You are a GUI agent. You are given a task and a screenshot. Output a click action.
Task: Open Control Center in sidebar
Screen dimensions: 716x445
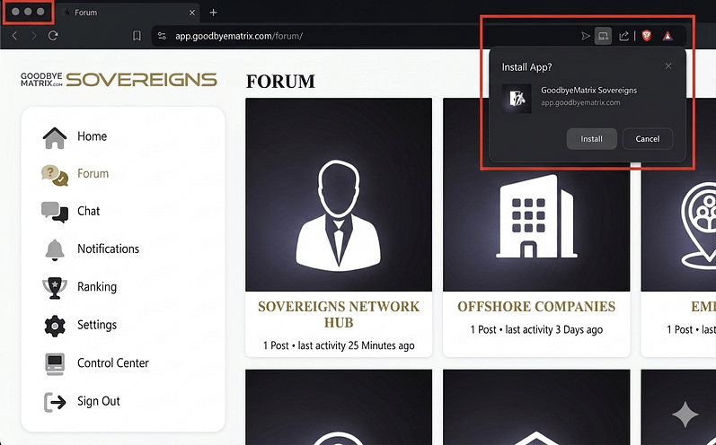(x=113, y=363)
